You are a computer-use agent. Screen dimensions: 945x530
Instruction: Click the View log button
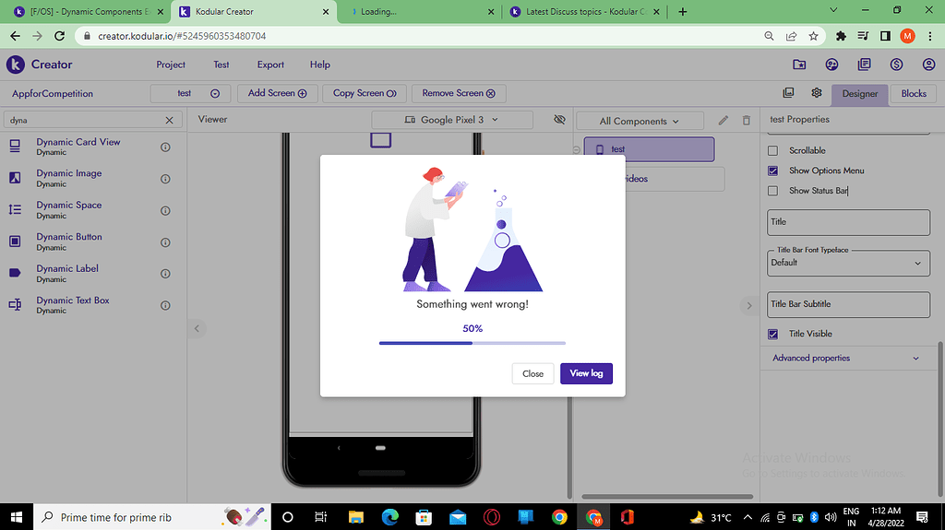pos(586,373)
